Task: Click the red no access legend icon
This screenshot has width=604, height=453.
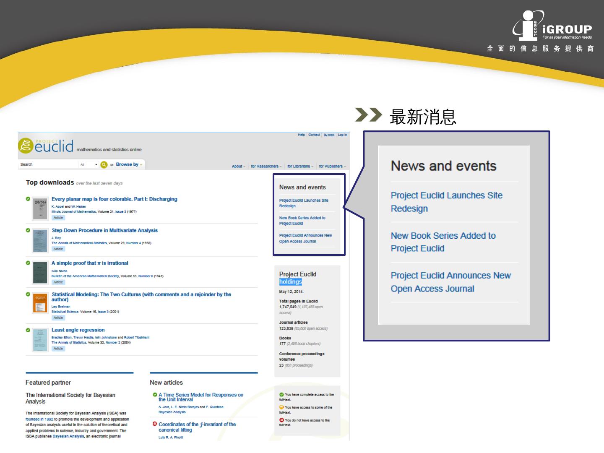Action: click(281, 420)
